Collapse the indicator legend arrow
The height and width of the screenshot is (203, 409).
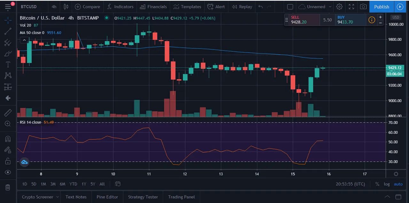tap(24, 40)
